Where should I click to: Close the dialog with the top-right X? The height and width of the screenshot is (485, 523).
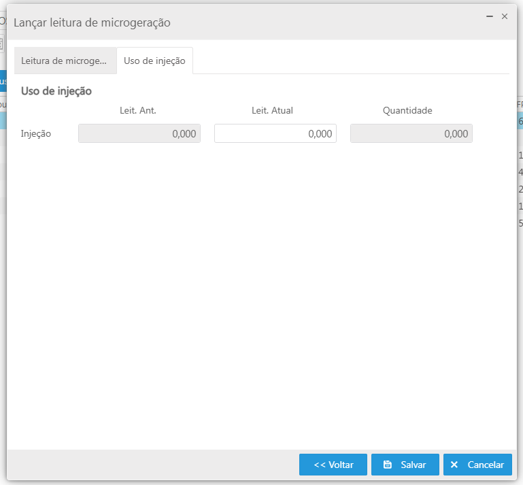[505, 16]
